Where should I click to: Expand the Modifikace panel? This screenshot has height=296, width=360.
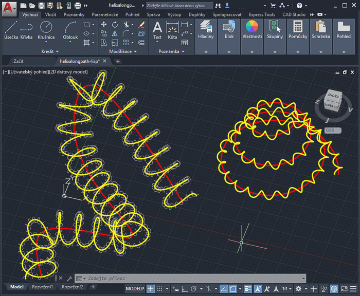(x=123, y=51)
